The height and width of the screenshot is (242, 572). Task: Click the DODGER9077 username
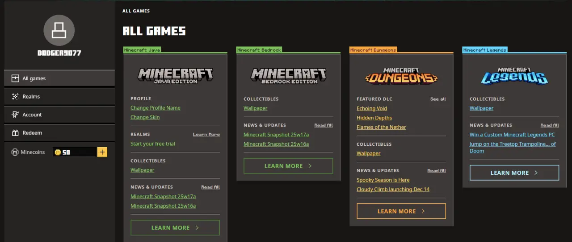59,53
